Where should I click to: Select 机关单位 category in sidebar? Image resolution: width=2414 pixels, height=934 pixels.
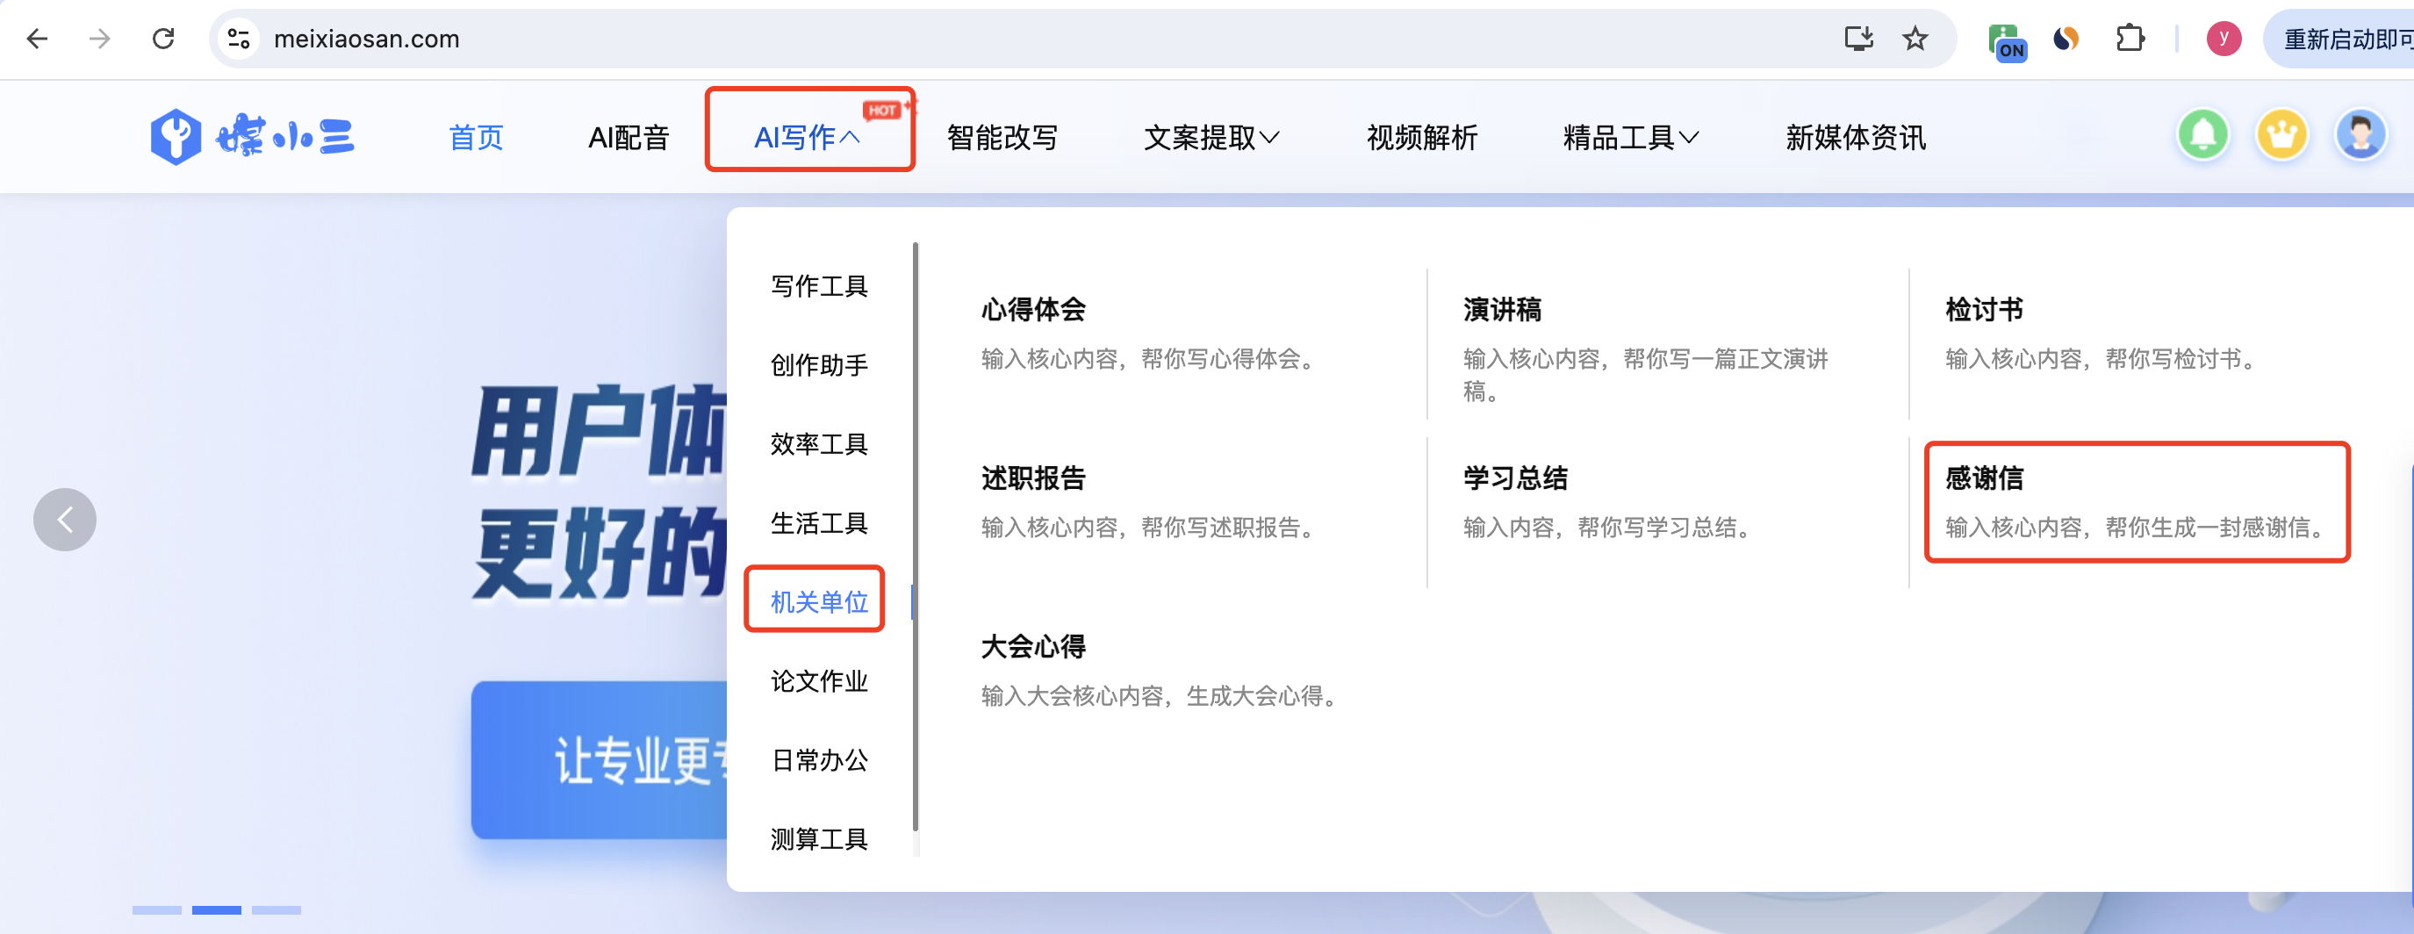click(819, 601)
